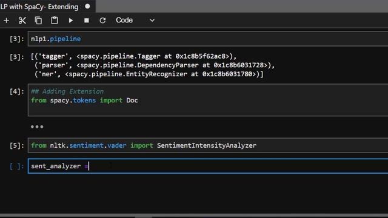Copy the selected cell

click(38, 21)
